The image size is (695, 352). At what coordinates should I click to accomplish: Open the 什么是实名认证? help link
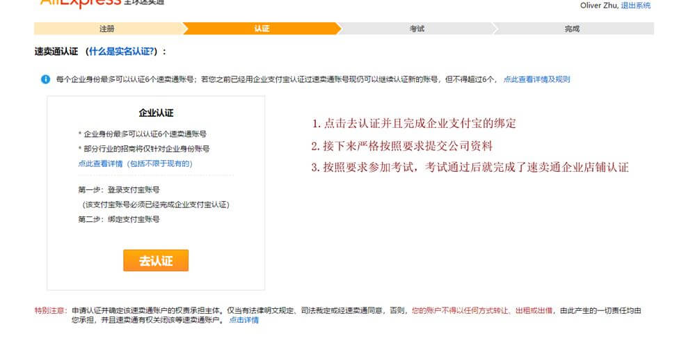click(x=122, y=51)
